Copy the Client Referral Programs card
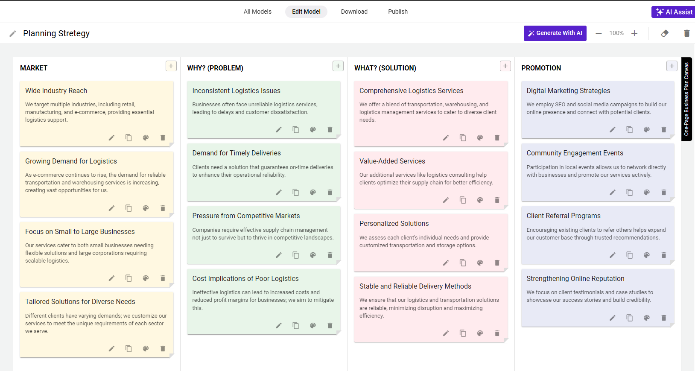This screenshot has width=695, height=371. [x=629, y=255]
